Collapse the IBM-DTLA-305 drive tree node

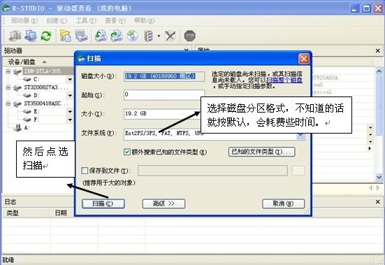pos(8,71)
